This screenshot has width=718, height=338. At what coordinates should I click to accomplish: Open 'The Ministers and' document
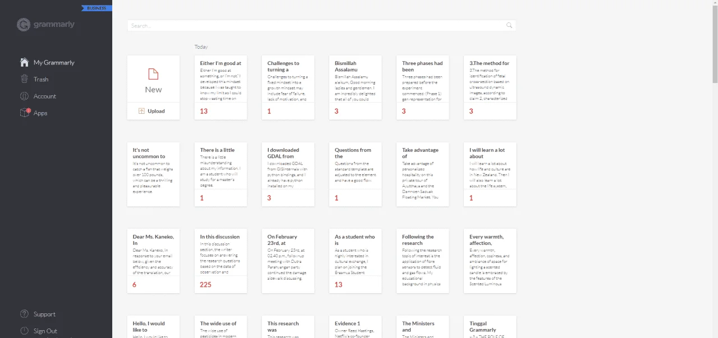click(x=422, y=327)
